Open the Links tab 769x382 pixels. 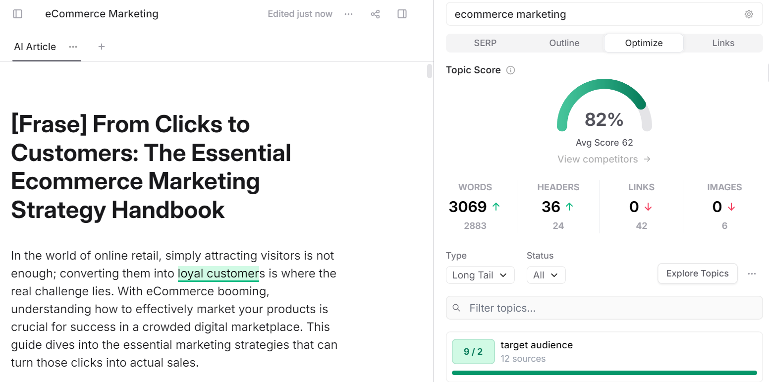[x=723, y=43]
